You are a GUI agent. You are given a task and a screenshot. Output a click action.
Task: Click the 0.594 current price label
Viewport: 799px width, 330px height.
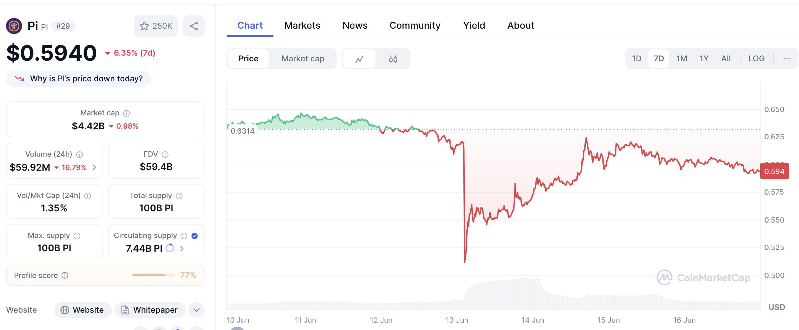[x=774, y=171]
